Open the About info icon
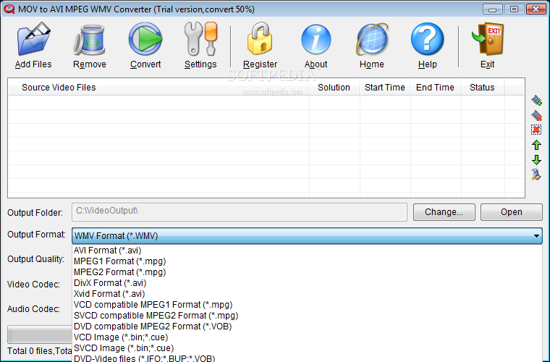The width and height of the screenshot is (550, 362). point(316,39)
